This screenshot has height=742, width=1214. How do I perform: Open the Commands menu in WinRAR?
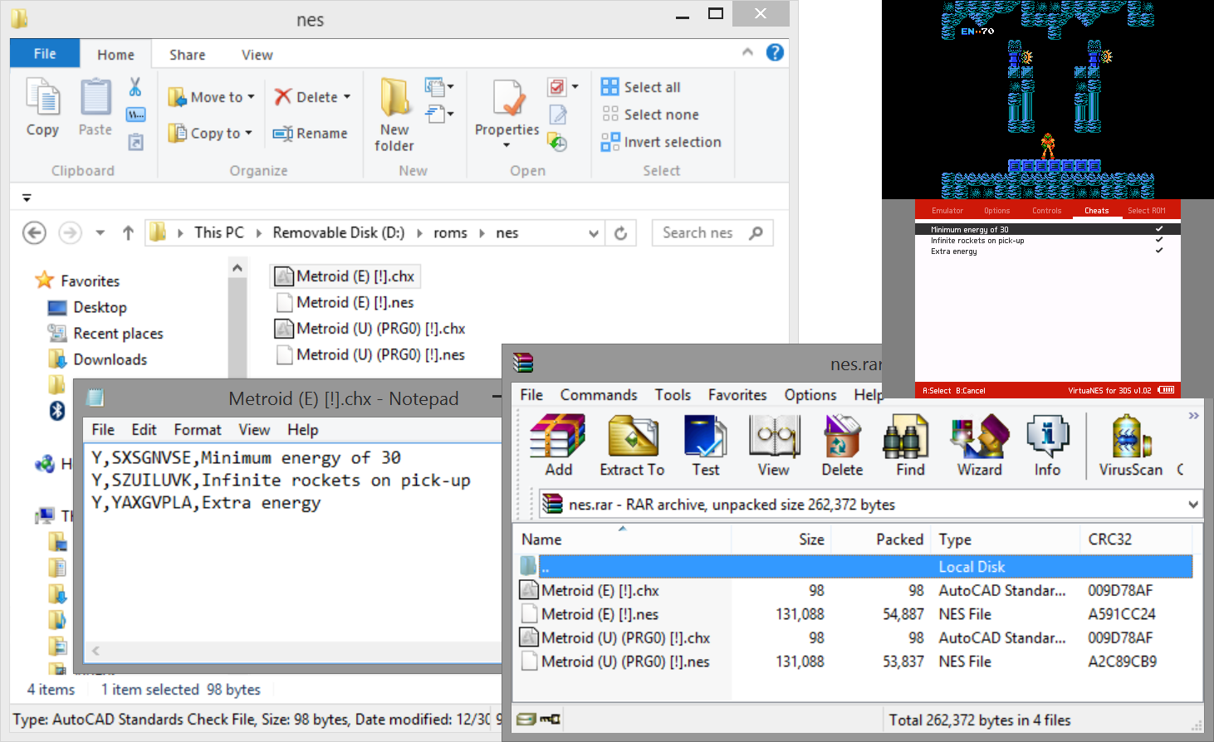click(x=599, y=395)
